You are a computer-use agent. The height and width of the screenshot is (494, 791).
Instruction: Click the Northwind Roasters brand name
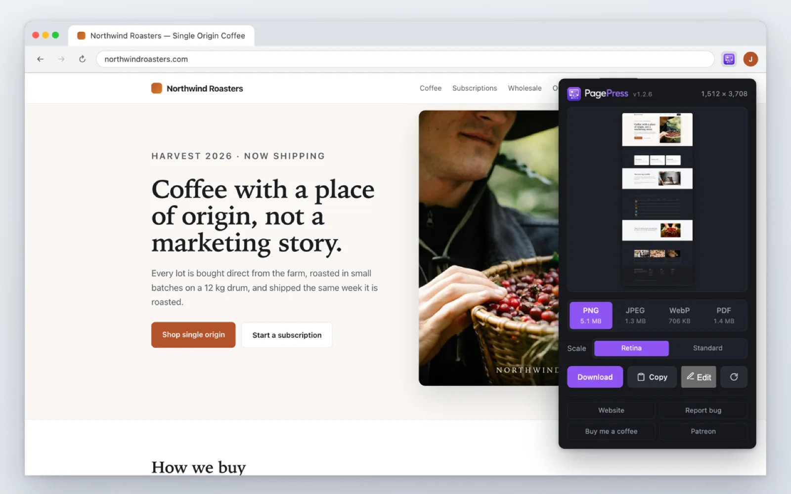(x=205, y=88)
